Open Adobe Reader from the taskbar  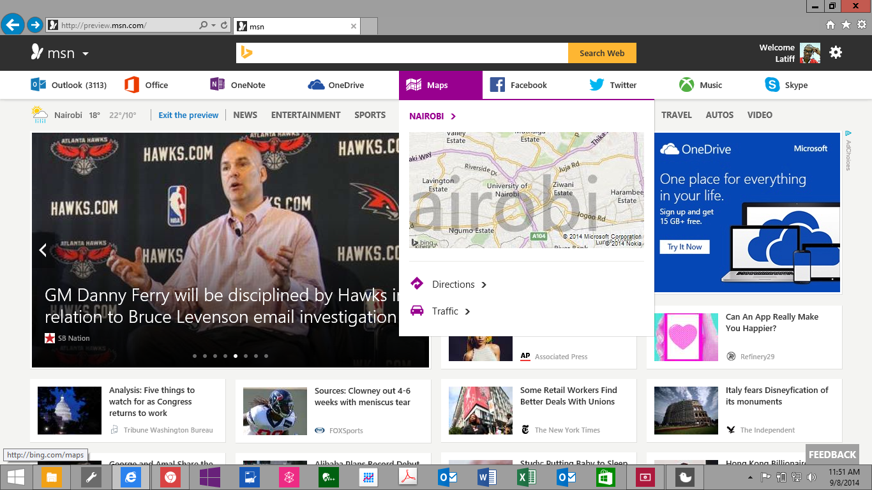(x=408, y=477)
